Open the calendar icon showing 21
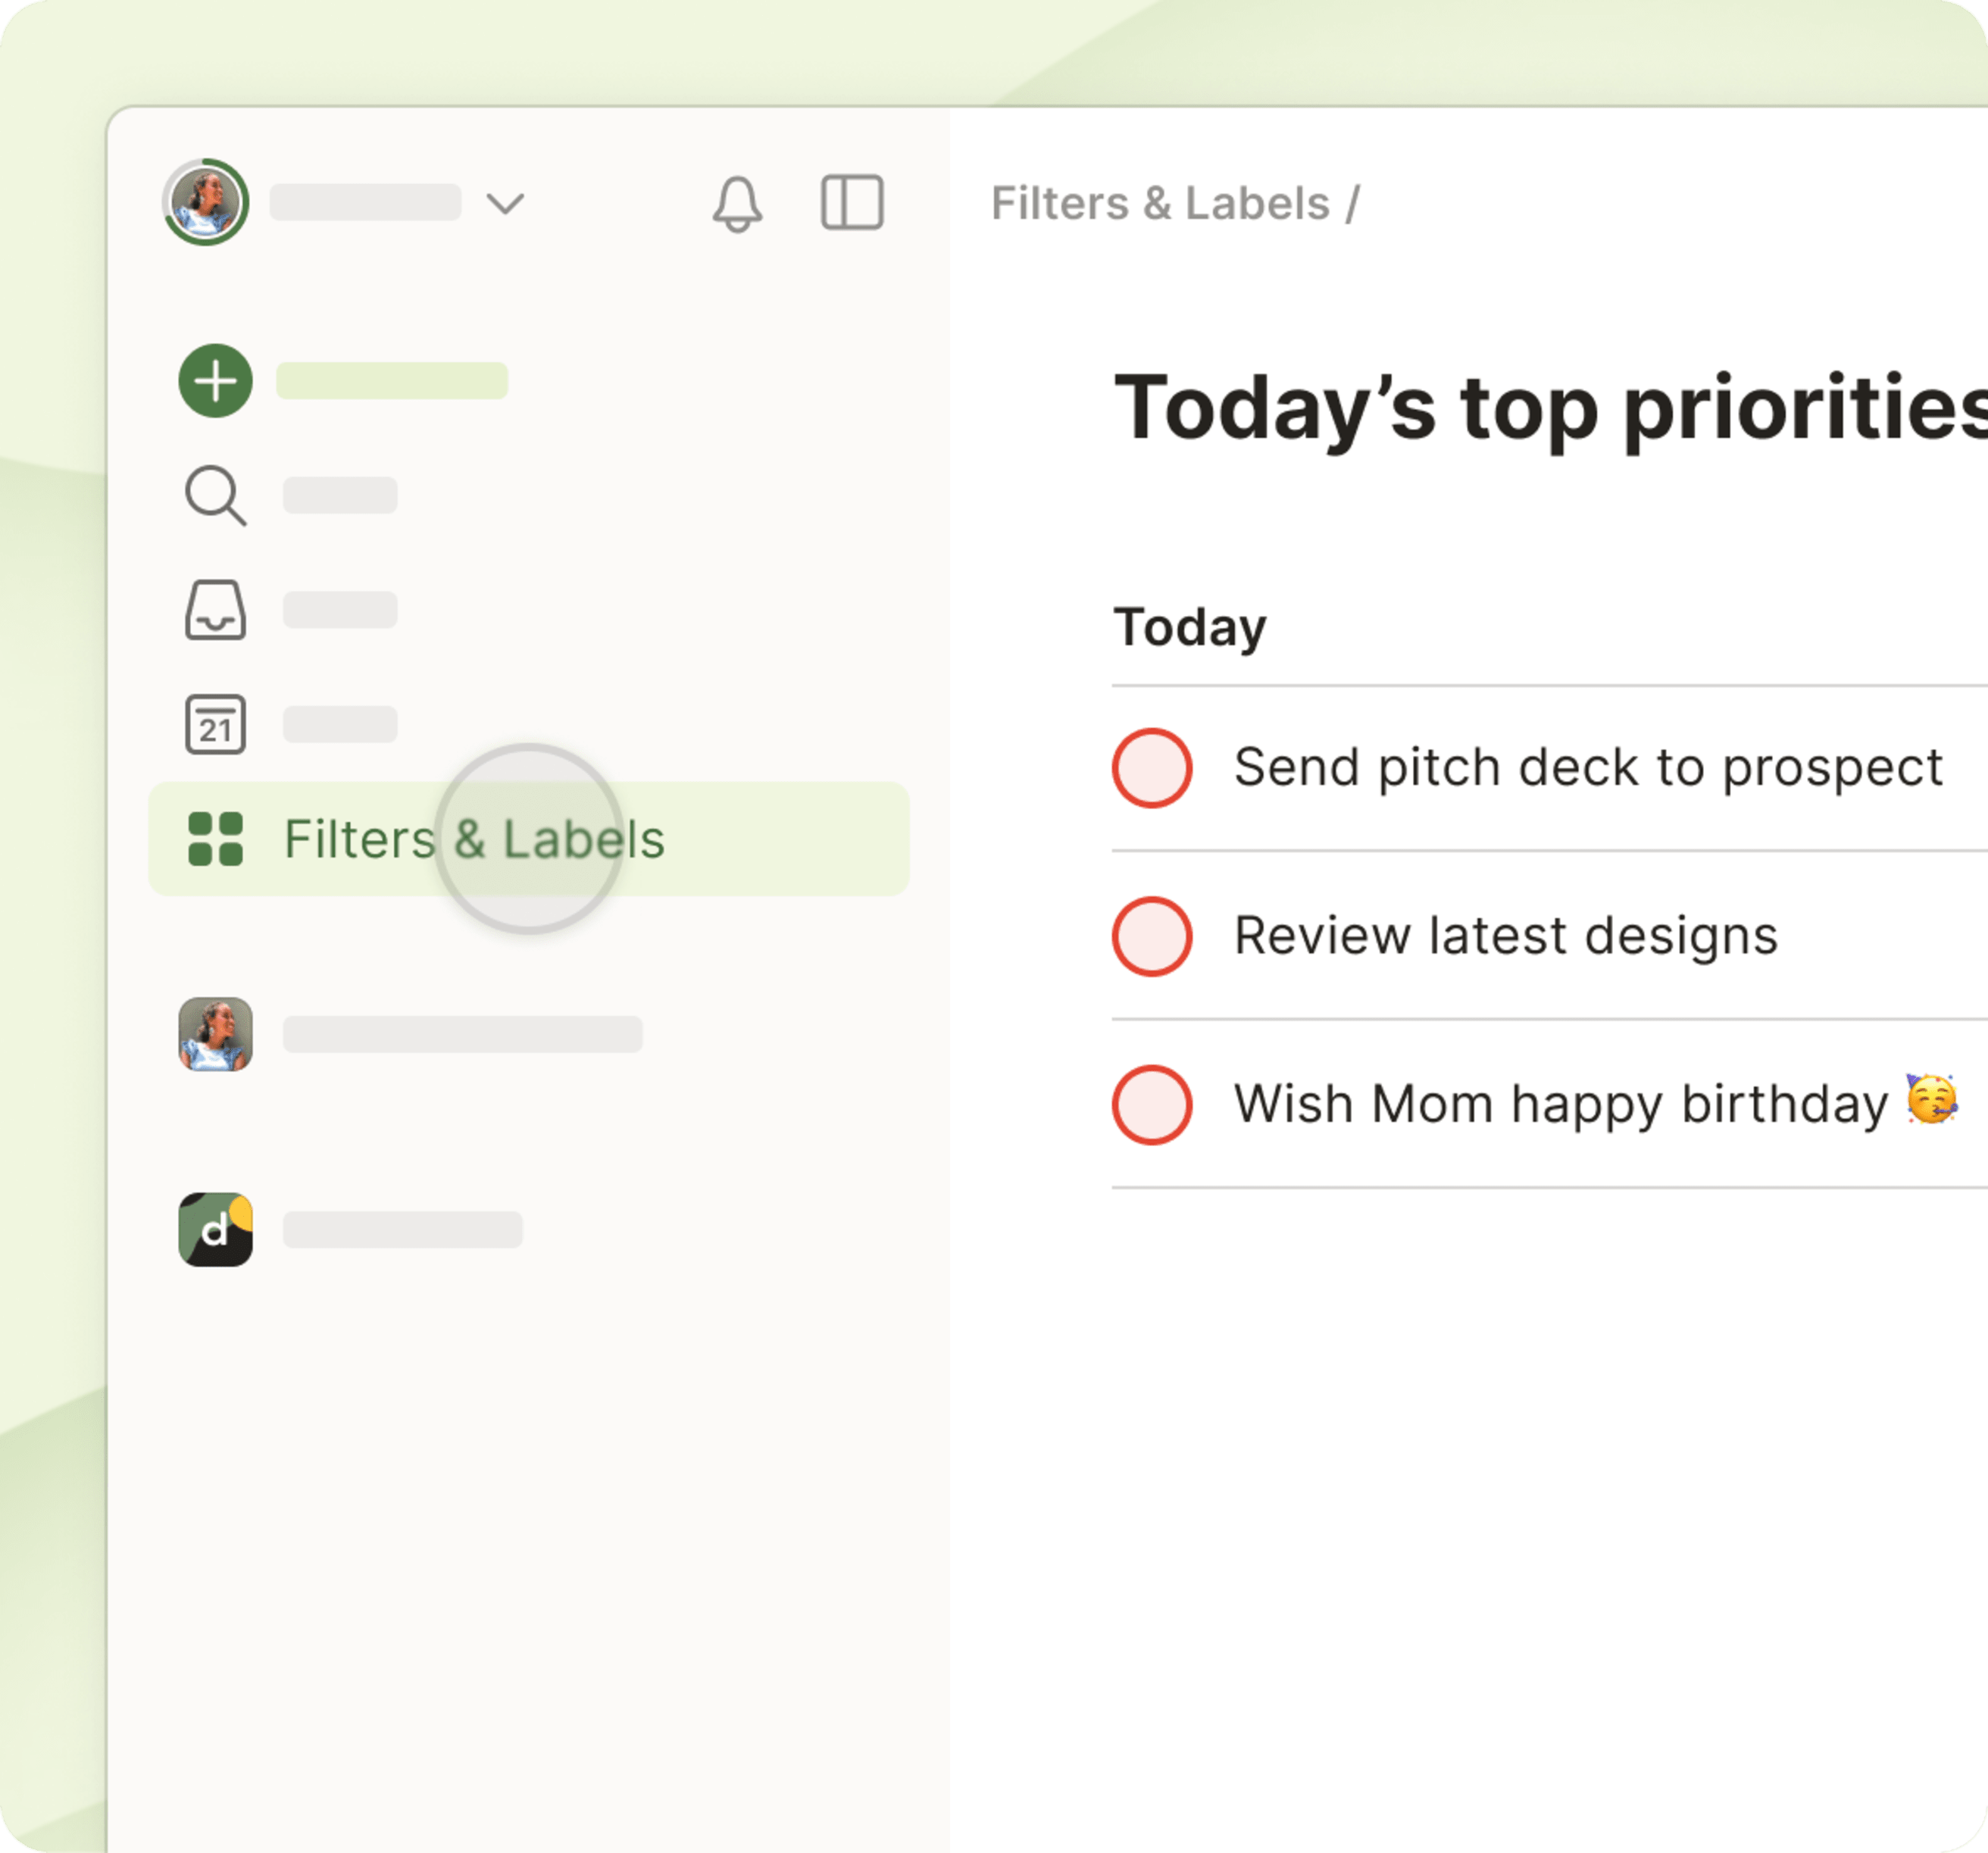This screenshot has width=1988, height=1853. (215, 724)
